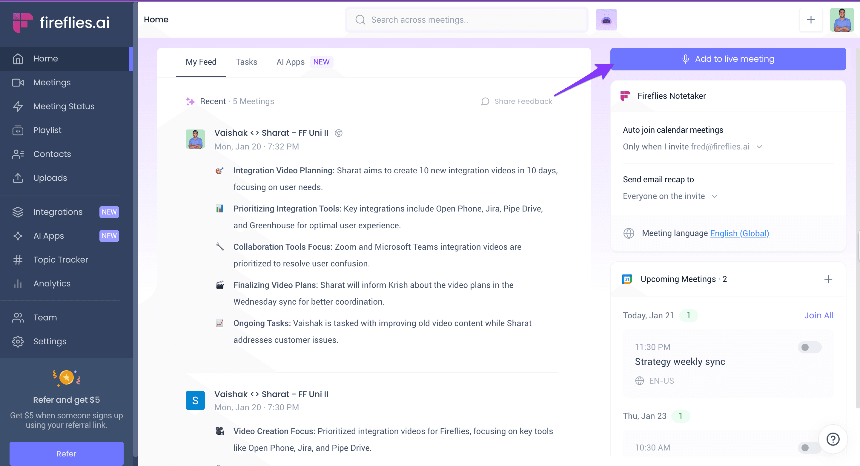Open Team in the sidebar
This screenshot has width=860, height=466.
click(x=66, y=317)
